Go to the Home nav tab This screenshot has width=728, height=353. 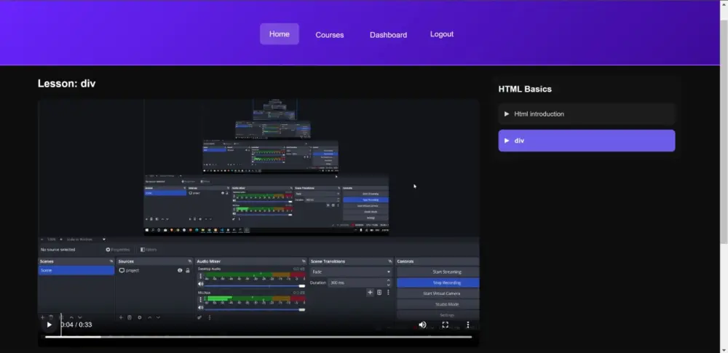pos(280,34)
